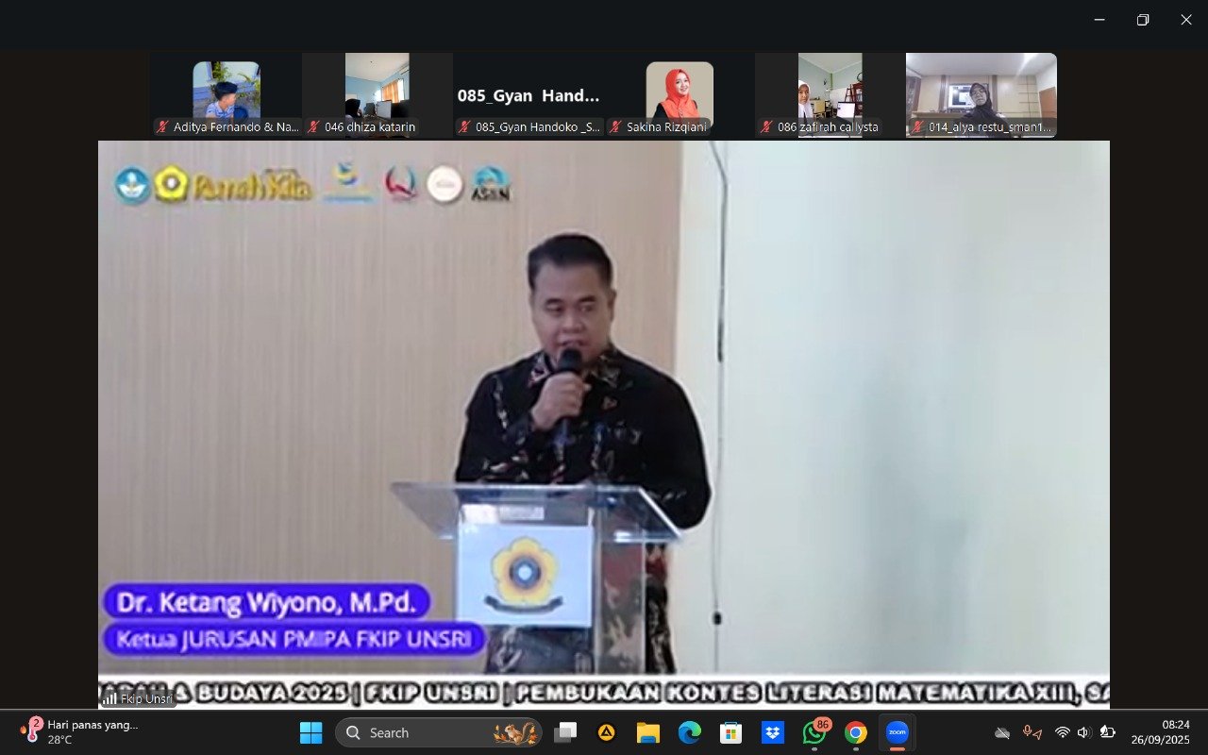Open Dropbox from the taskbar
The width and height of the screenshot is (1208, 755).
[773, 732]
